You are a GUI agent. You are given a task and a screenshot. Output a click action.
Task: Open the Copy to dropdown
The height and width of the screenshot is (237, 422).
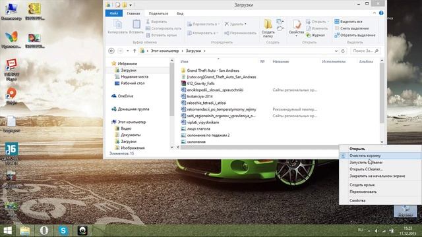202,33
